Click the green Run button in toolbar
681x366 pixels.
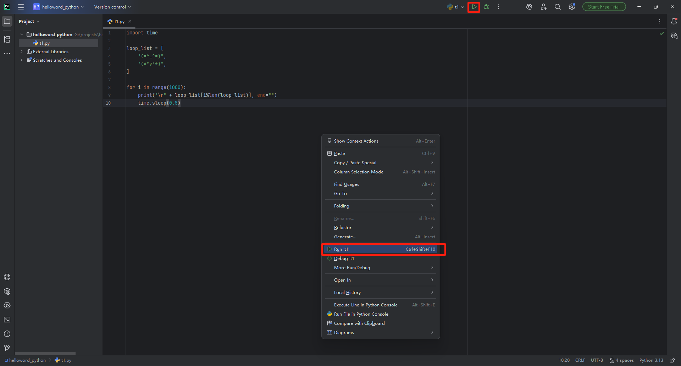coord(474,7)
